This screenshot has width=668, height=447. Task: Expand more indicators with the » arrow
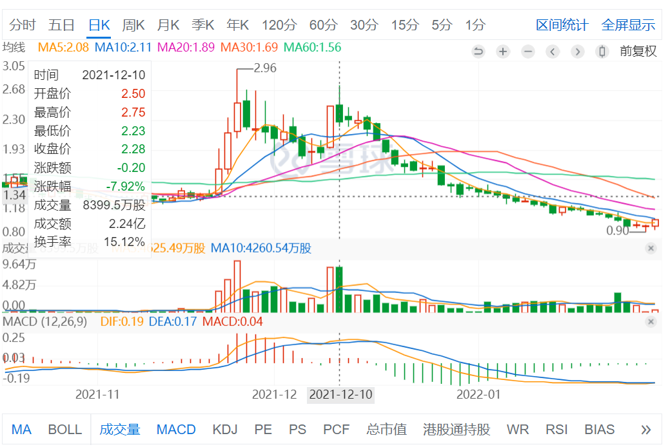tap(645, 430)
